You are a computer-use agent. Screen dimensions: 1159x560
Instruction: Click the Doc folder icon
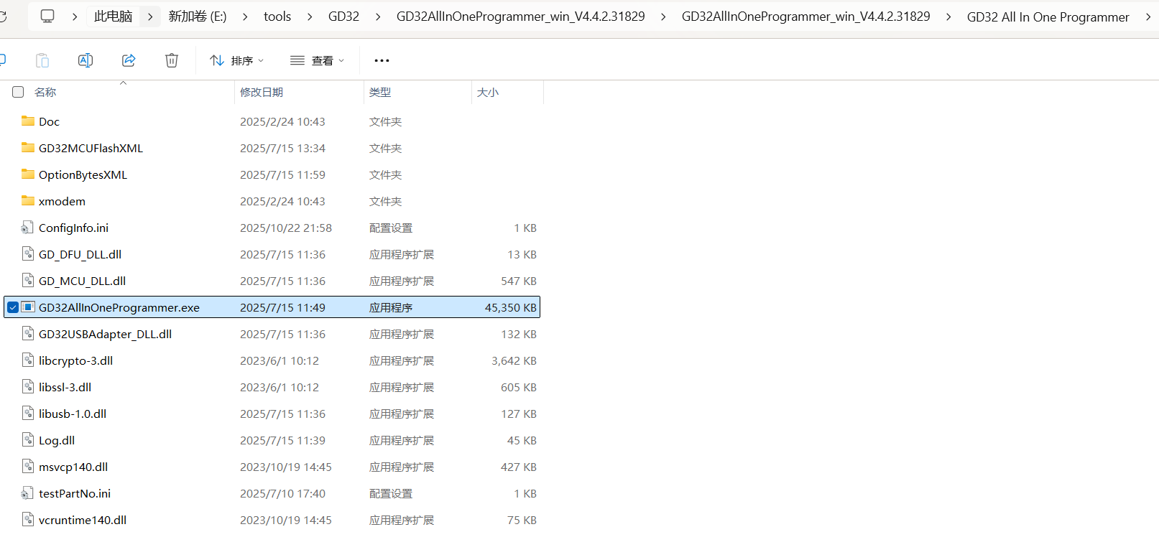click(28, 121)
